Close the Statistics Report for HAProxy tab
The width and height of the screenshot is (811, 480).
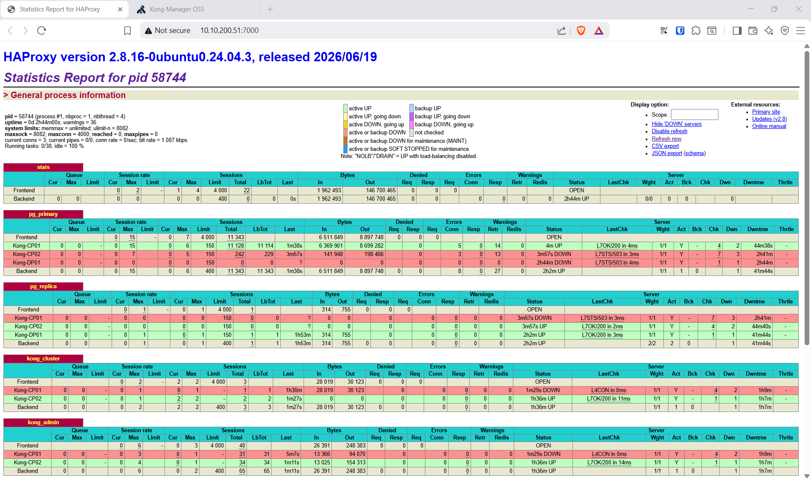120,9
